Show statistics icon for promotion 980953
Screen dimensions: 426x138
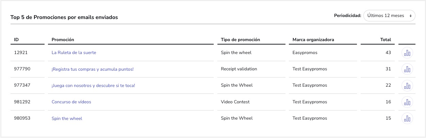pos(407,119)
